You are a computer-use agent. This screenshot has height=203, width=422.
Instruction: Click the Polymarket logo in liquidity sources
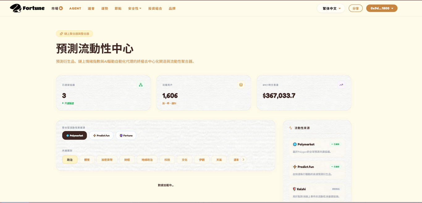(295, 144)
